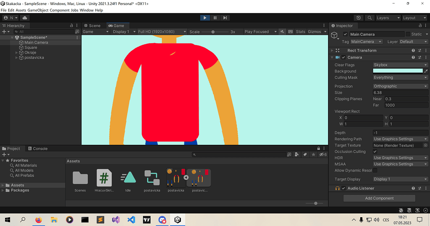Toggle the Main Camera active checkbox
The height and width of the screenshot is (226, 430).
345,34
